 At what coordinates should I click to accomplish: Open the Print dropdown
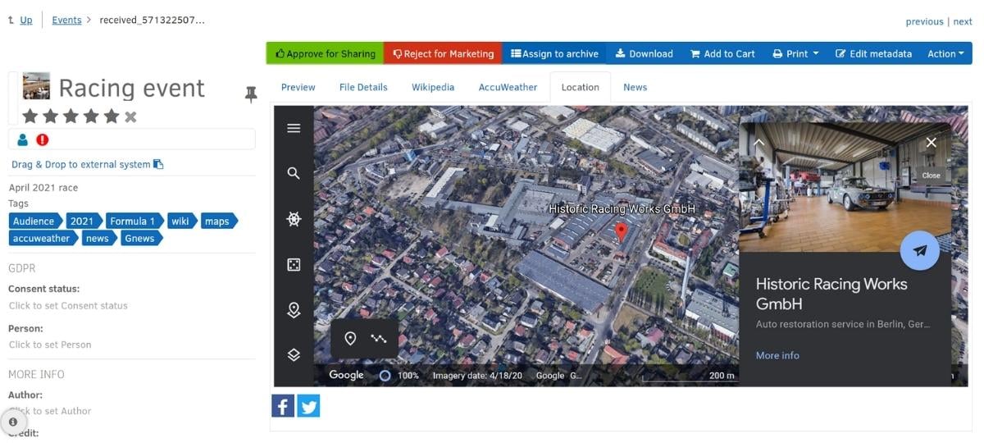click(795, 53)
